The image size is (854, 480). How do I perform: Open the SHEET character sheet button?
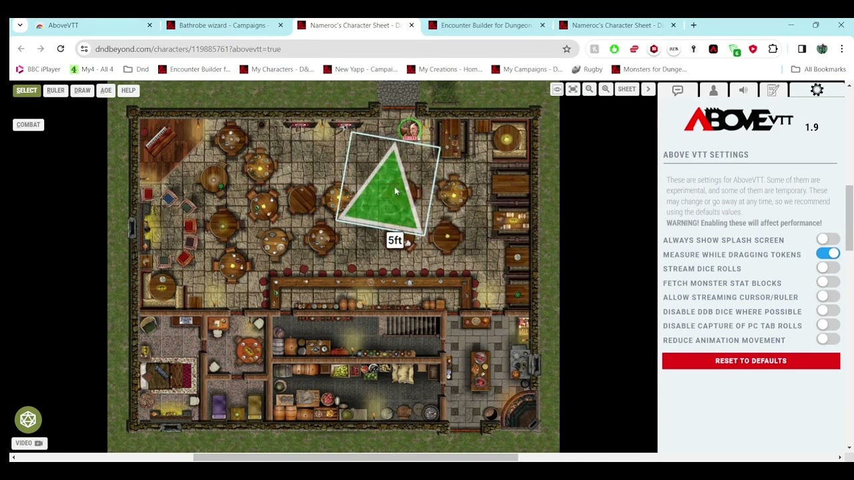(626, 89)
